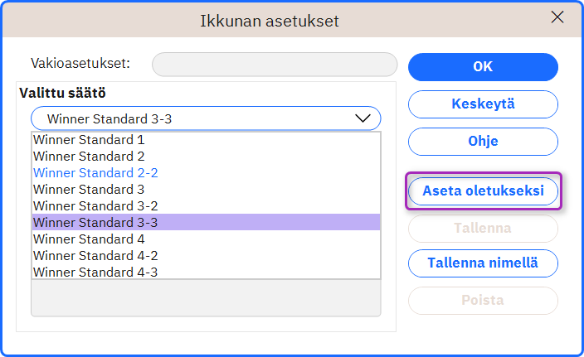Click highlighted Winner Standard 3-3 list item
Screen dimensions: 584x357
pyautogui.click(x=206, y=222)
